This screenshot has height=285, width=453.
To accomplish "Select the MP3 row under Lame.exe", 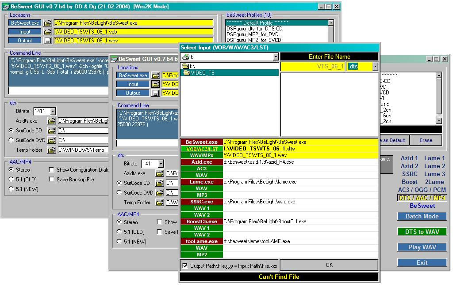I will click(x=279, y=195).
